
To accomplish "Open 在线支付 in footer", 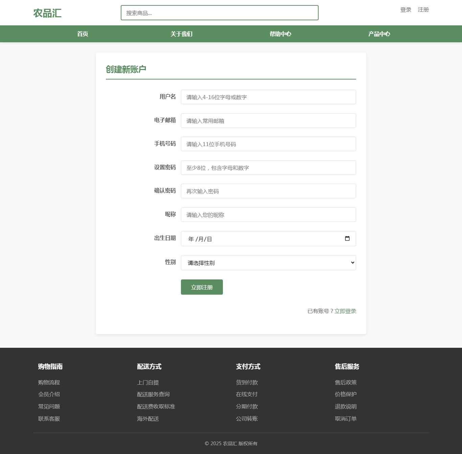I will click(247, 394).
